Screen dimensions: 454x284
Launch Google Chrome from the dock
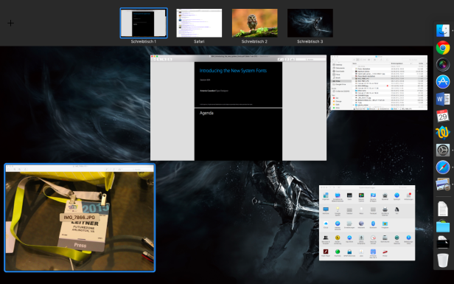[443, 47]
